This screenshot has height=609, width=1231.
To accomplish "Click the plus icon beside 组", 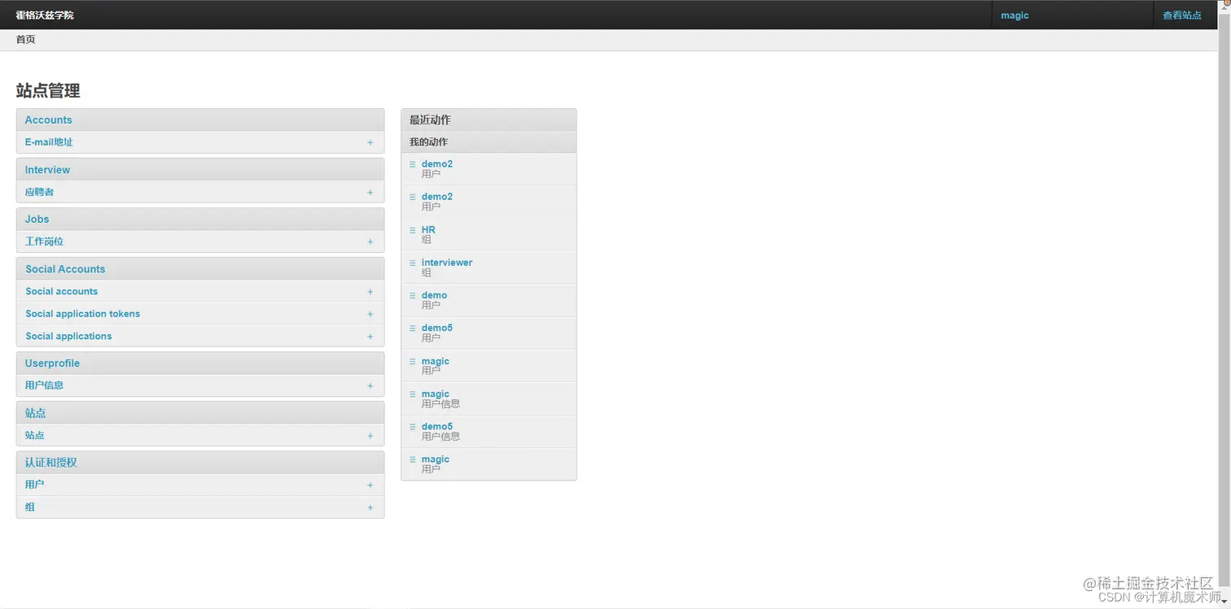I will point(370,507).
